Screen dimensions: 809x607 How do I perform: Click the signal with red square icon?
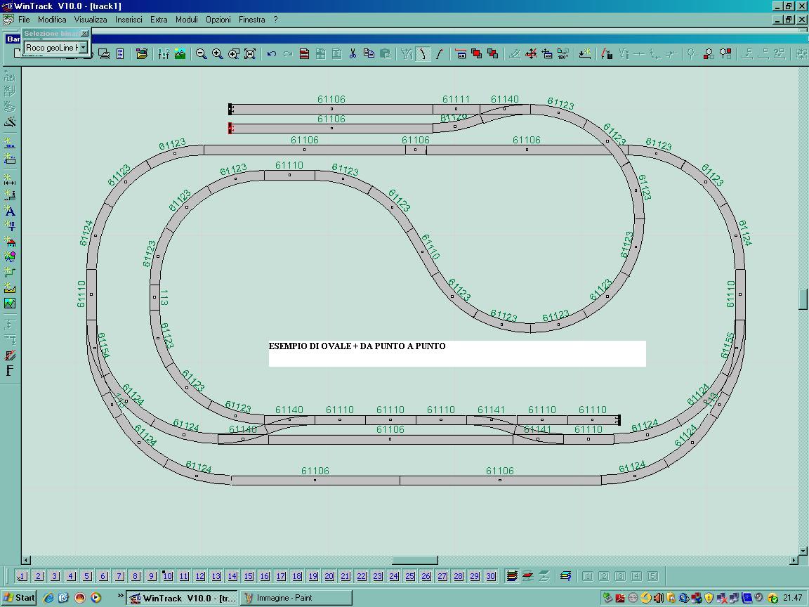click(709, 53)
